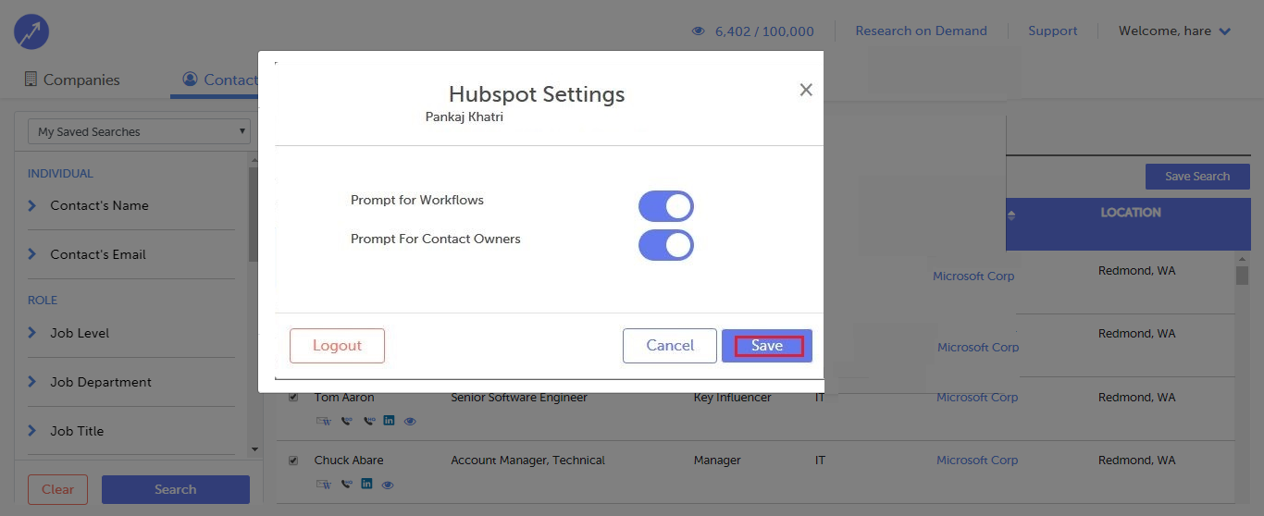Screen dimensions: 1264x516
Task: Save the Hubspot settings
Action: [x=767, y=346]
